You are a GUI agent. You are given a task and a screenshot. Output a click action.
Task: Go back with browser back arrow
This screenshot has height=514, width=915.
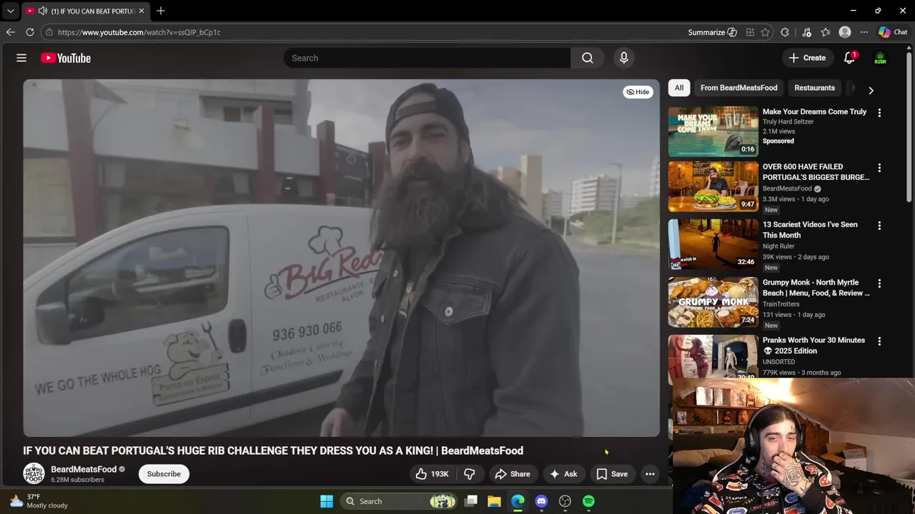click(10, 32)
